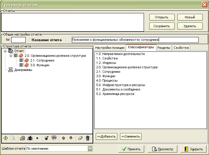Viewport: 209px width, 155px height.
Task: Select classifier 5.1. Документы и сообщения
Action: (x=118, y=89)
